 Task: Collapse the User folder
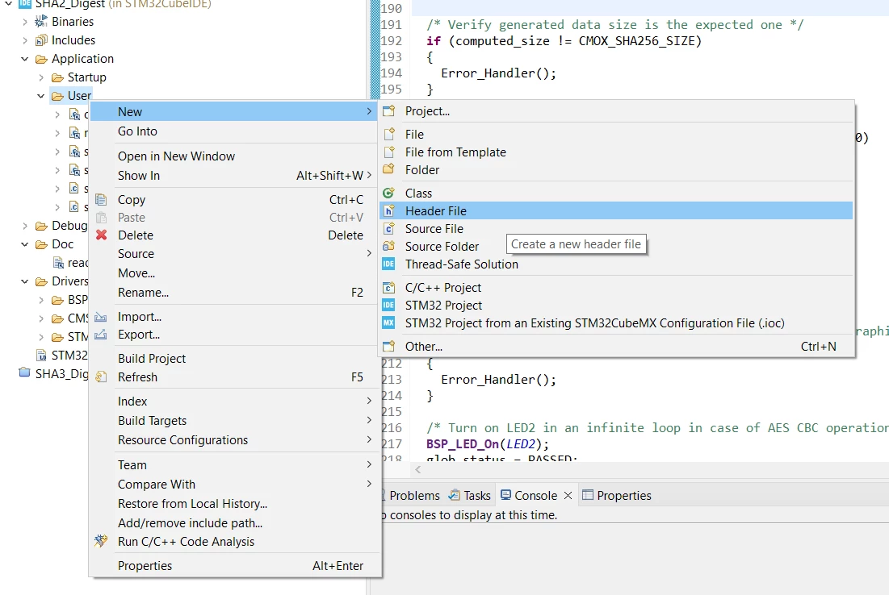[41, 96]
